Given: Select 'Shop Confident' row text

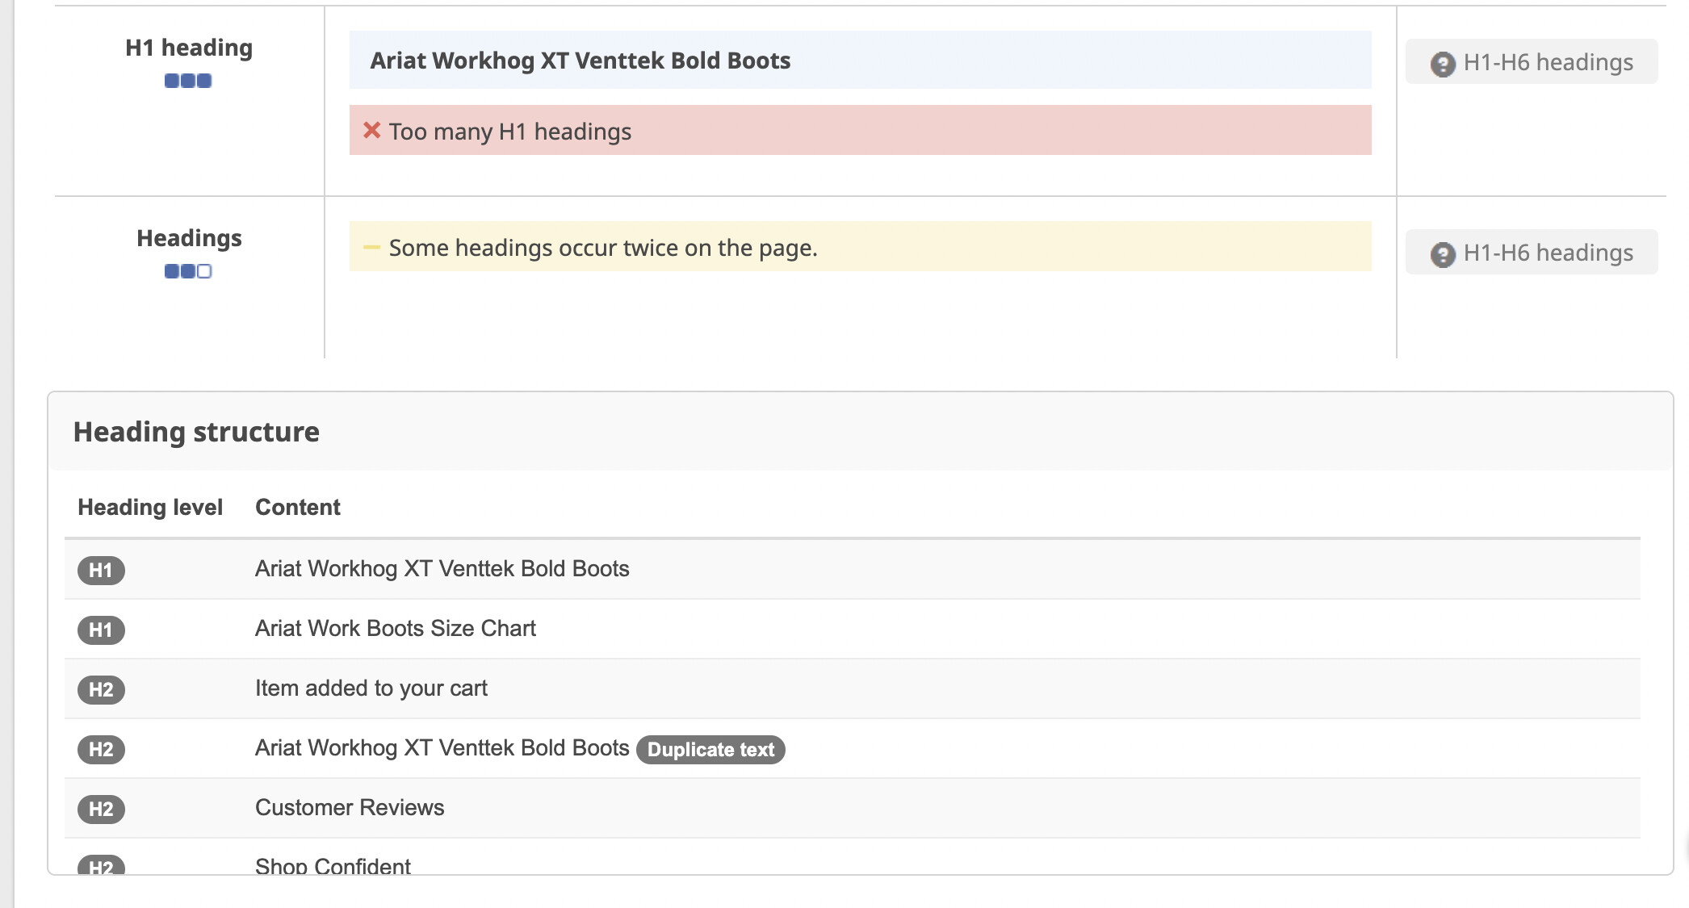Looking at the screenshot, I should [333, 865].
